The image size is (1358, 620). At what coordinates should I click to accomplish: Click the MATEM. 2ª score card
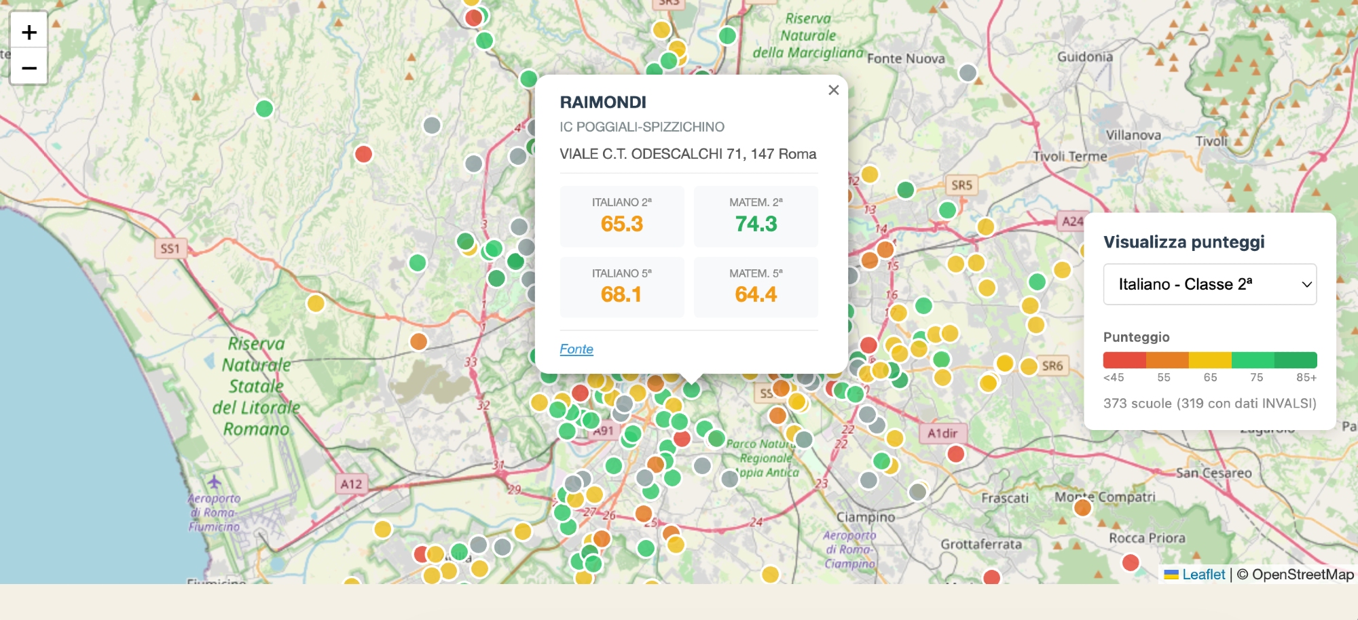coord(756,216)
